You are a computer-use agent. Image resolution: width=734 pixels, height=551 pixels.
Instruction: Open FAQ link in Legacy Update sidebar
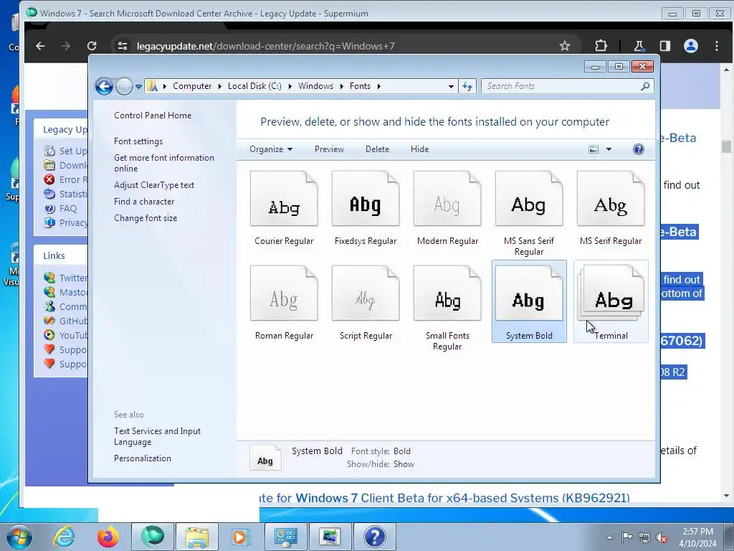[x=68, y=209]
